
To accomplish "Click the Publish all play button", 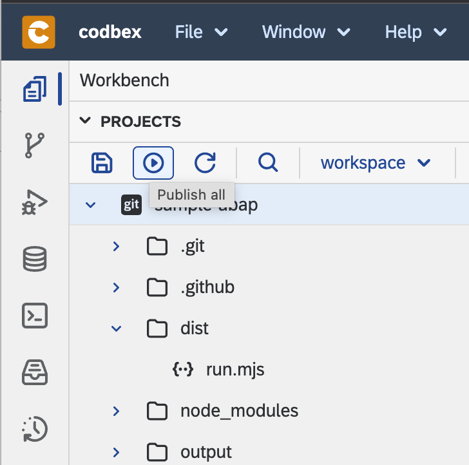I will click(x=153, y=163).
